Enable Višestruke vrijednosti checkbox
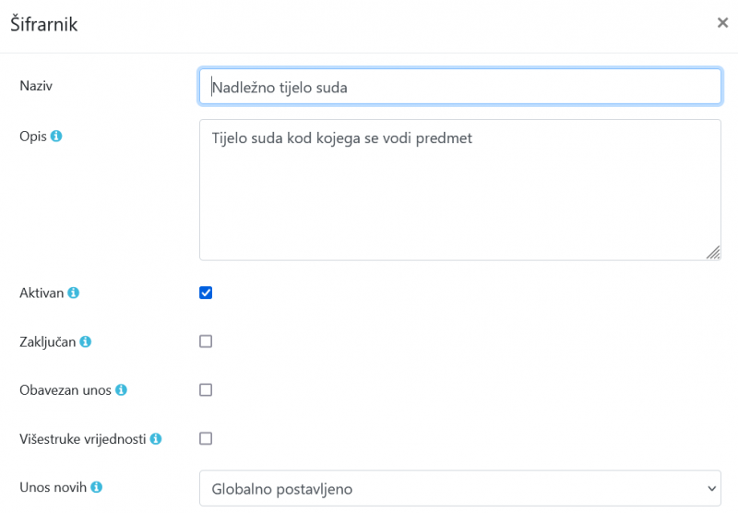738x513 pixels. [206, 439]
